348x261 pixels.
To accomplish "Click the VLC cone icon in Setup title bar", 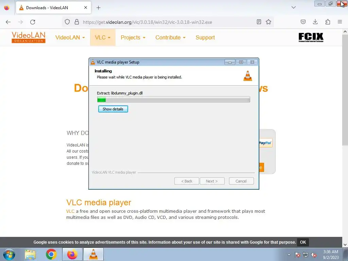I will click(93, 62).
